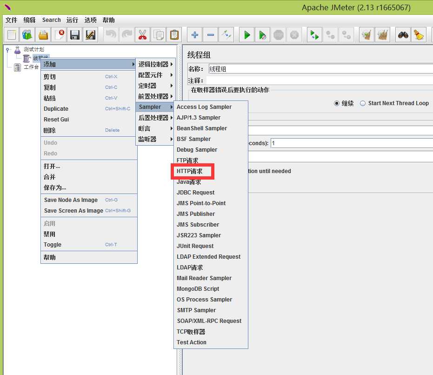This screenshot has width=433, height=375.
Task: Click the Stop test icon
Action: (278, 35)
